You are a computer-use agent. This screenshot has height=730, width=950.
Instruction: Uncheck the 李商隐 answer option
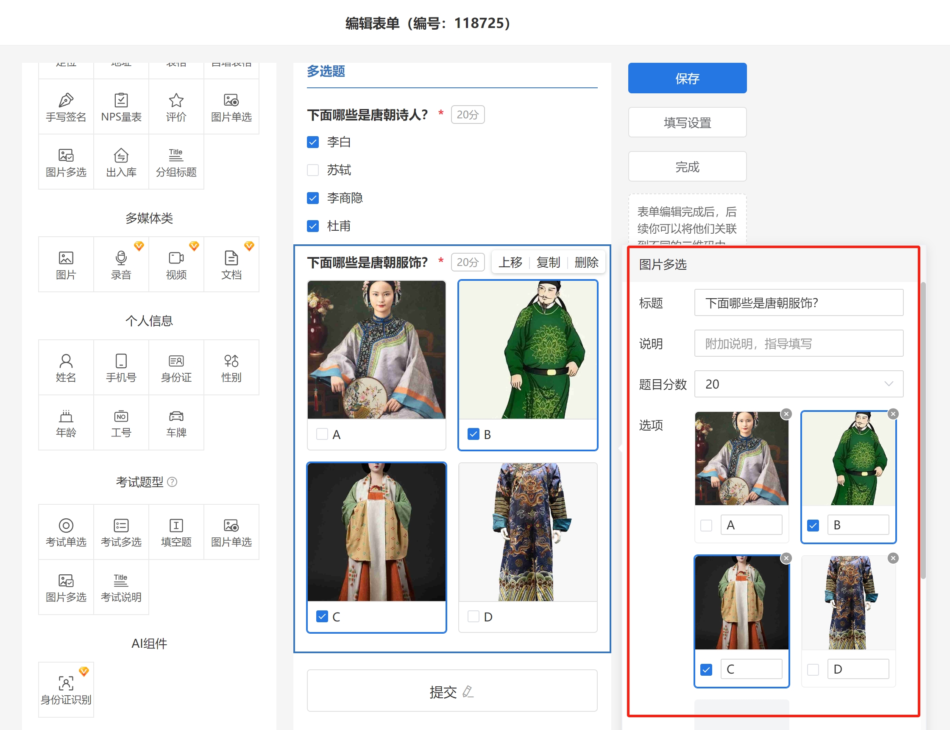tap(312, 198)
